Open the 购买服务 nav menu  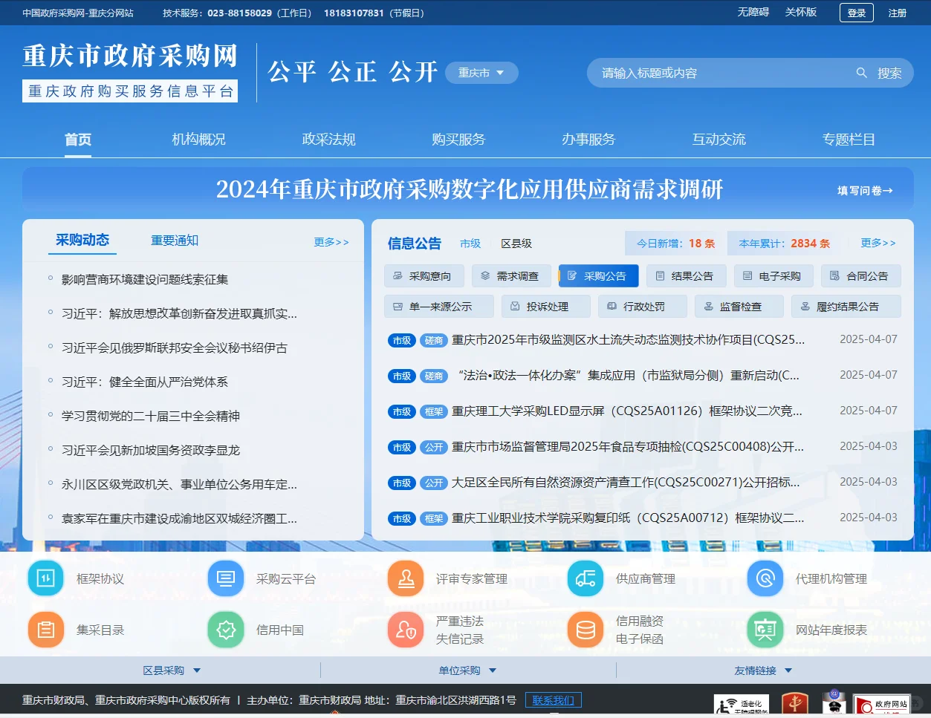click(458, 140)
